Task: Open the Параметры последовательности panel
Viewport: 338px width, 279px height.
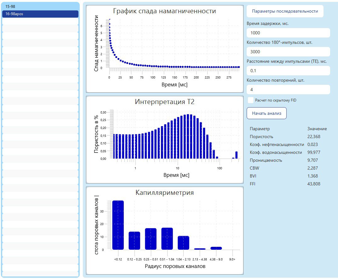Action: (x=285, y=11)
